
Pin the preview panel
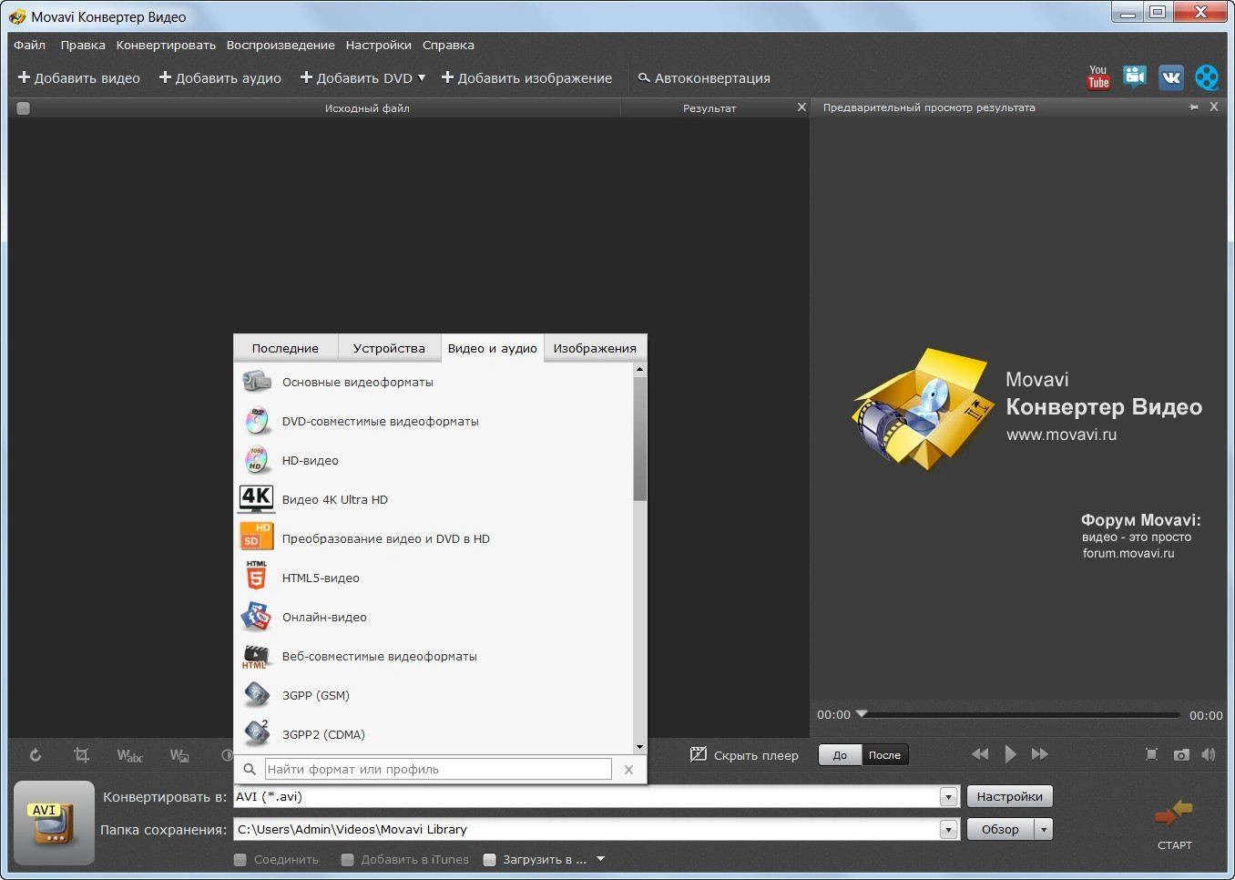pyautogui.click(x=1194, y=107)
